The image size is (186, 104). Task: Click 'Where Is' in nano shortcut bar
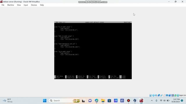(81, 76)
